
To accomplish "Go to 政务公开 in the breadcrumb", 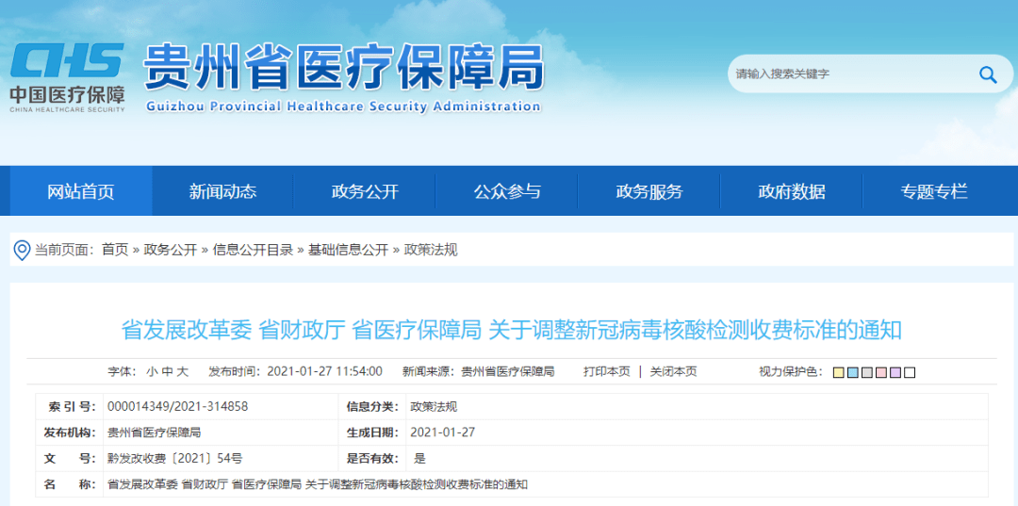I will pyautogui.click(x=170, y=250).
